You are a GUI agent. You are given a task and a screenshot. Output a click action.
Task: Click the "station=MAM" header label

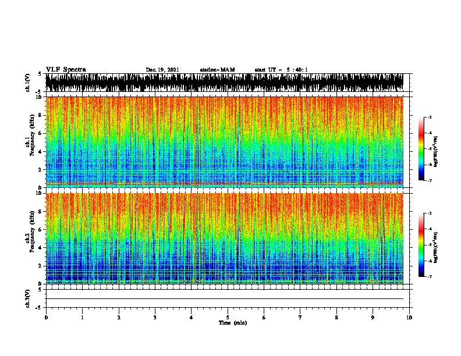click(x=217, y=70)
